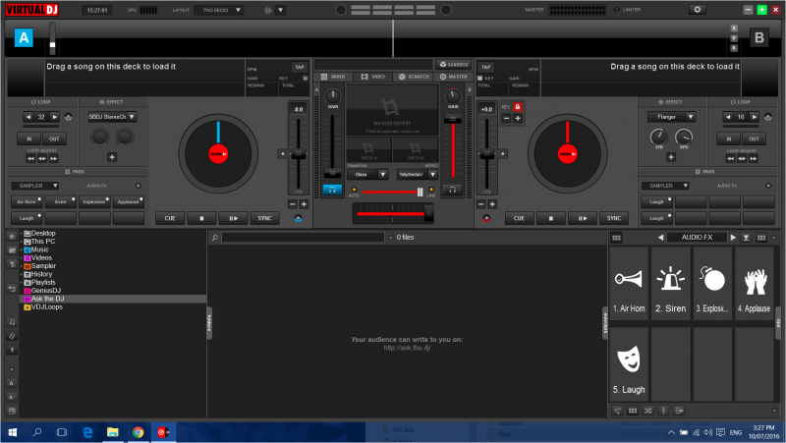This screenshot has width=786, height=443.
Task: Switch to the Mixer tab
Action: coord(333,77)
